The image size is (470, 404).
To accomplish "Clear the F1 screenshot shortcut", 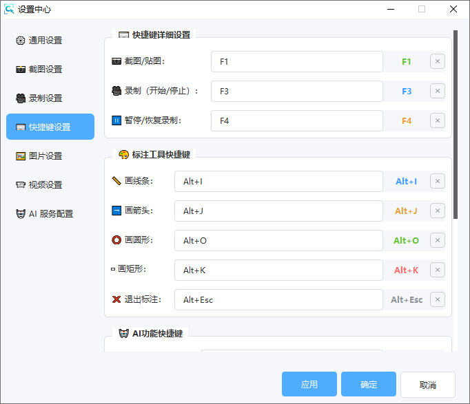I will [x=438, y=61].
